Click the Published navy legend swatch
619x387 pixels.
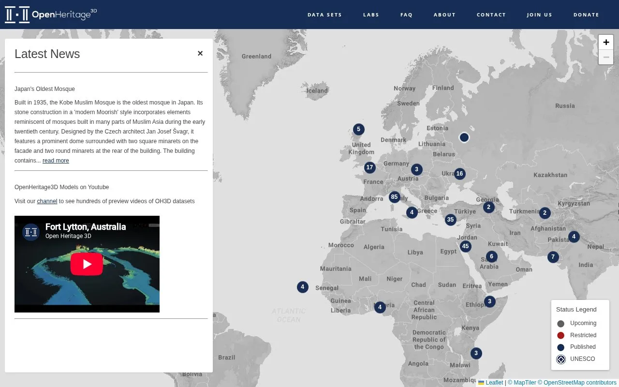(x=561, y=347)
